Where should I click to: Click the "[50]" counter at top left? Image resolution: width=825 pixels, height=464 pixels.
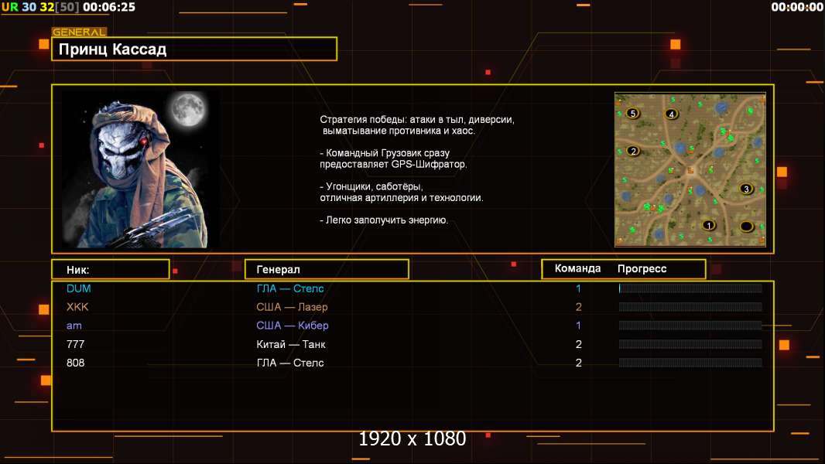click(x=67, y=7)
